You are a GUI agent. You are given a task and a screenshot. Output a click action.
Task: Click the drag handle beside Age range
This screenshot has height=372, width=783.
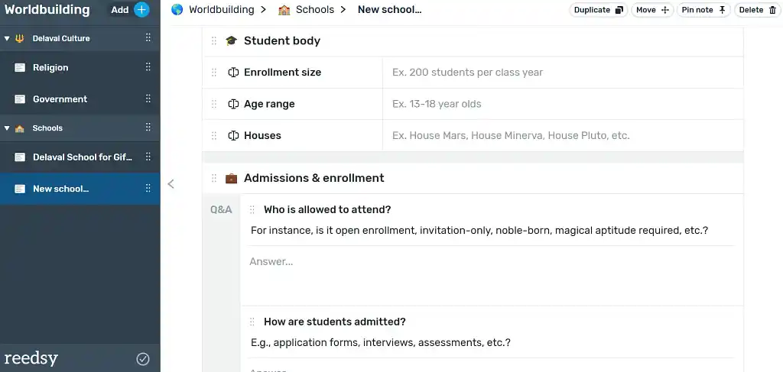[214, 104]
